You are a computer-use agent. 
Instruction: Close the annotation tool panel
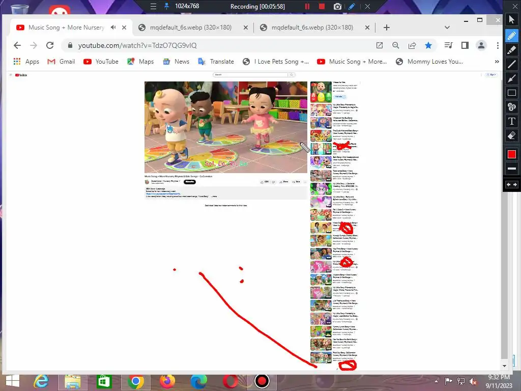[x=515, y=6]
